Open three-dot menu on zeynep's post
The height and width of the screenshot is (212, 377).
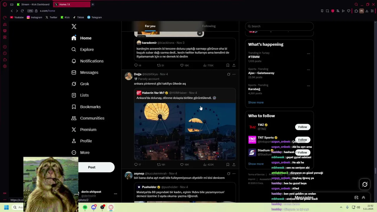tap(234, 174)
